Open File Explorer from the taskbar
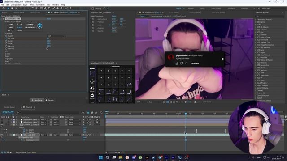The width and height of the screenshot is (287, 161). 121,157
